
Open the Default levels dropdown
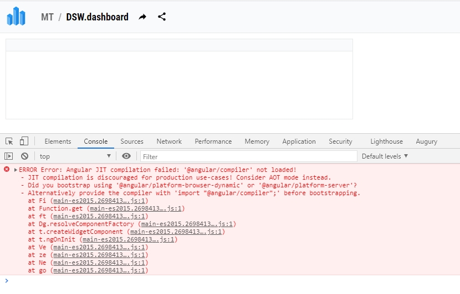[385, 156]
